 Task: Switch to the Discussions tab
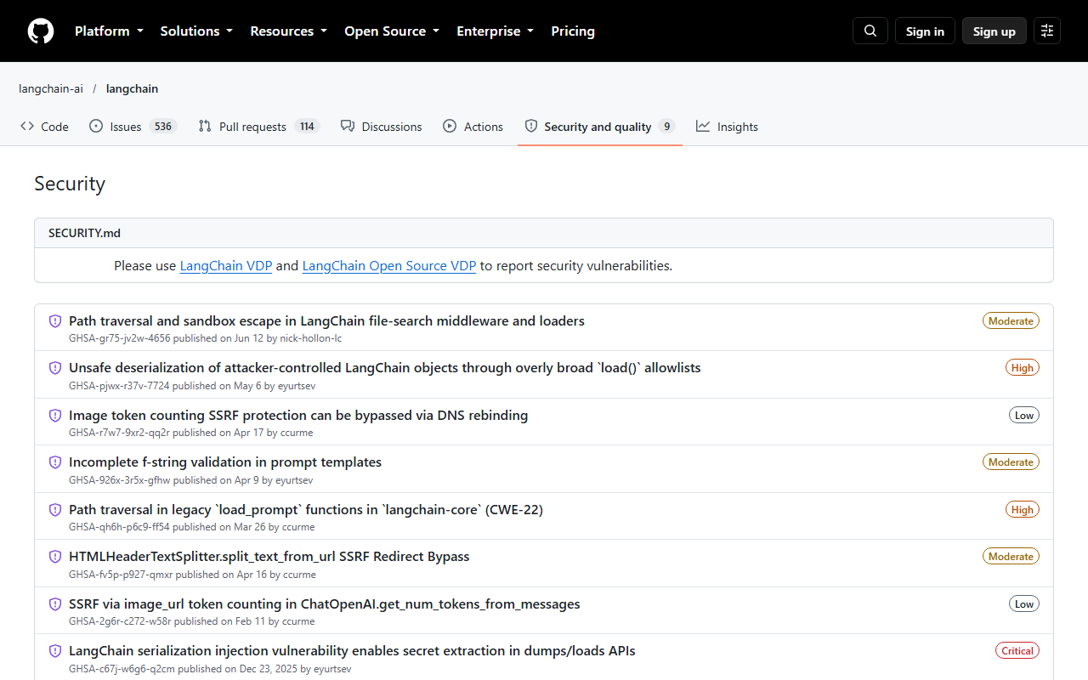click(381, 127)
